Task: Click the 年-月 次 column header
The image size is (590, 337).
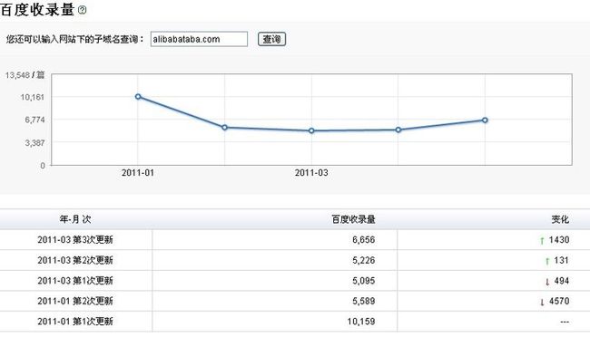Action: pyautogui.click(x=75, y=219)
